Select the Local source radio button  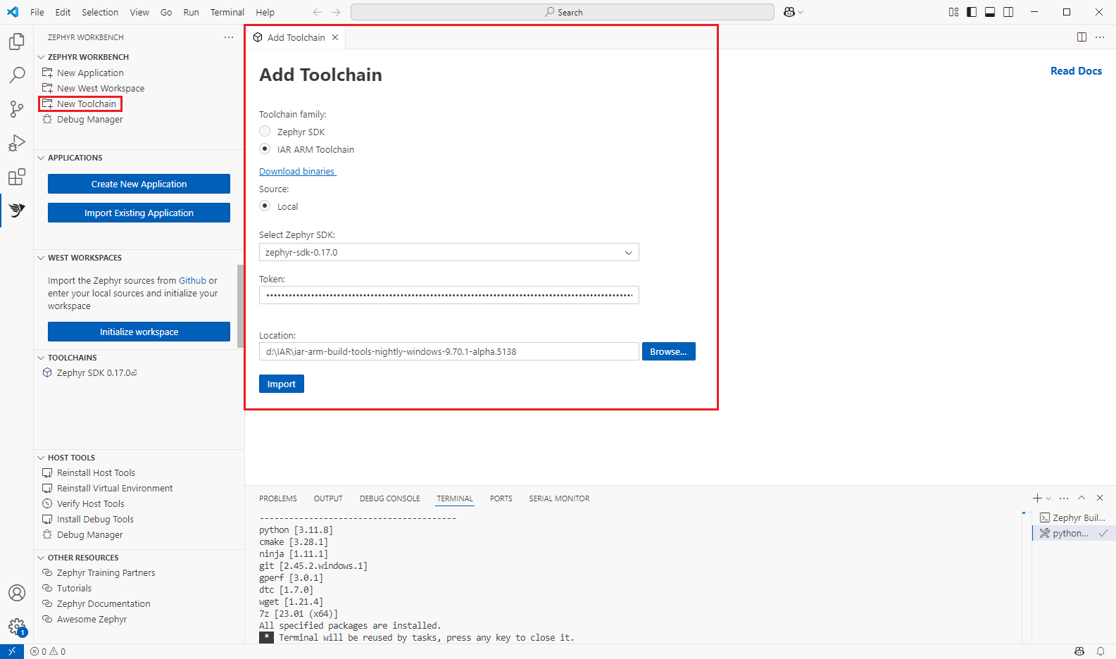click(x=265, y=206)
